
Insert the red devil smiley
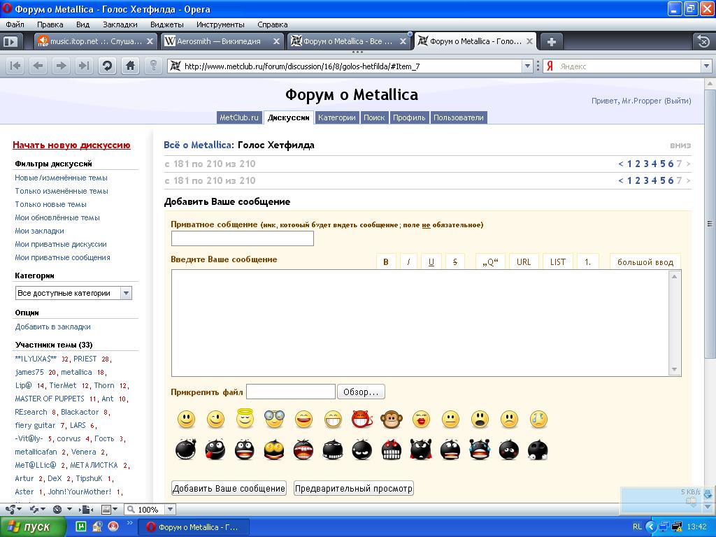(362, 420)
